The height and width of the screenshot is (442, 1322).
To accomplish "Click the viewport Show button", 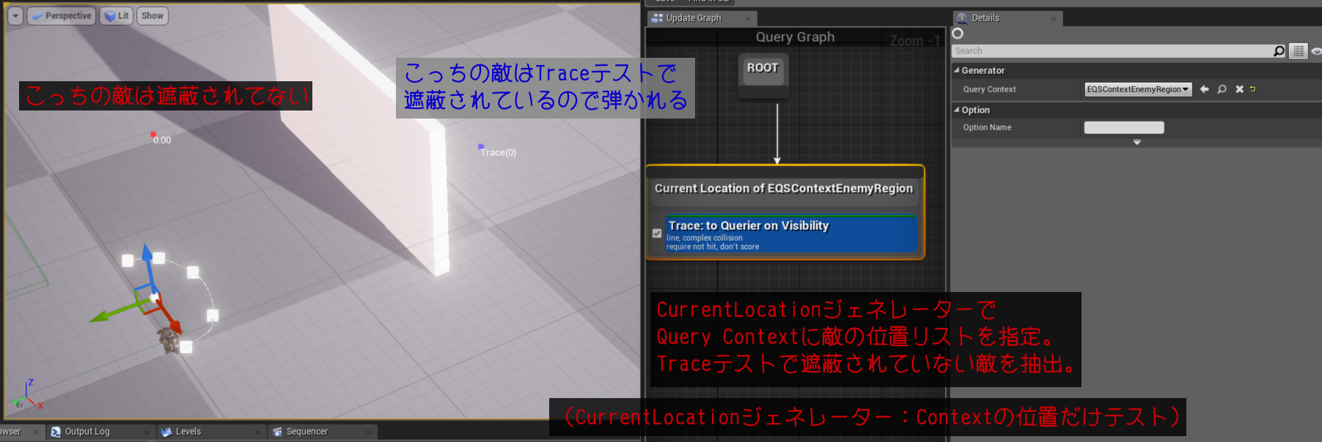I will pyautogui.click(x=153, y=16).
